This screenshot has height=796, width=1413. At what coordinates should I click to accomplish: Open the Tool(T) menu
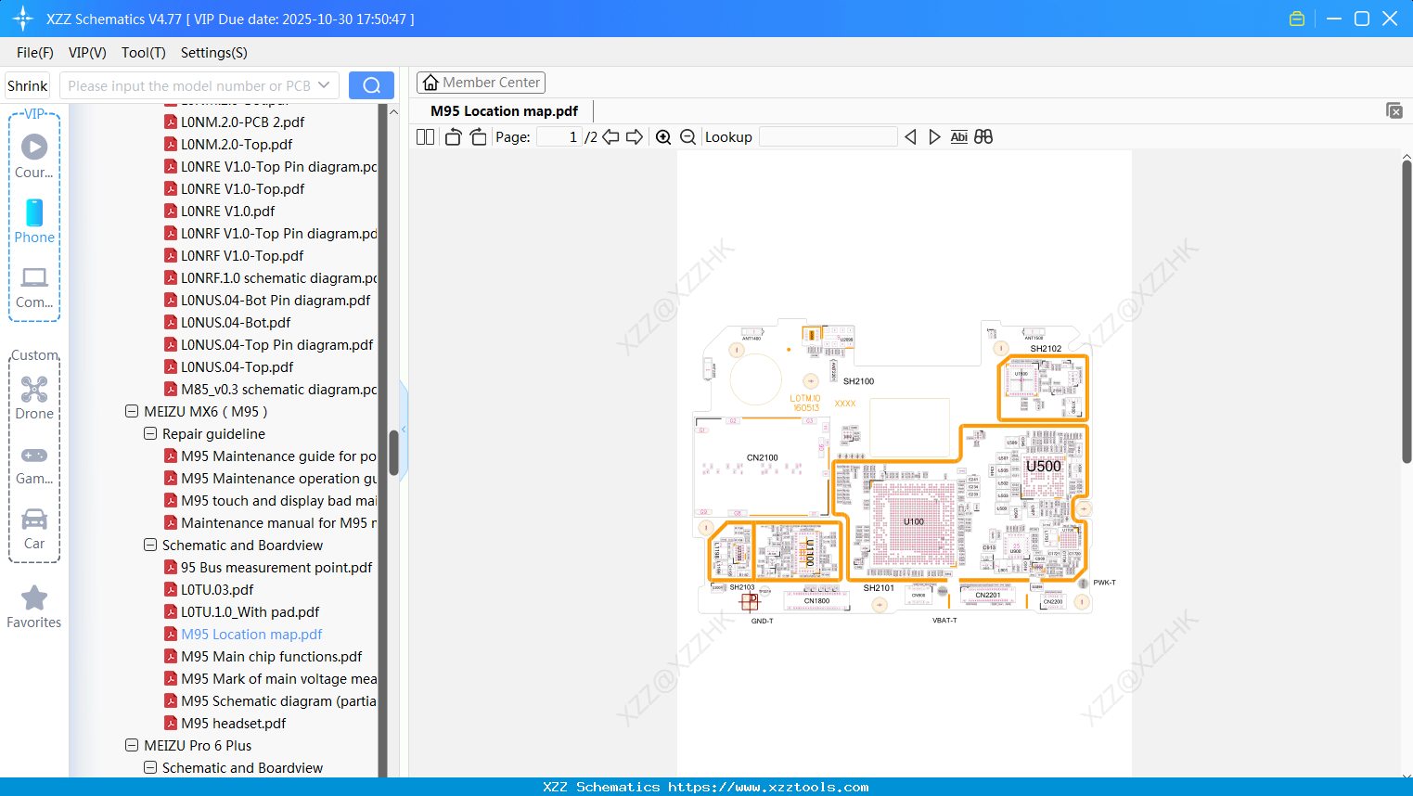[143, 53]
